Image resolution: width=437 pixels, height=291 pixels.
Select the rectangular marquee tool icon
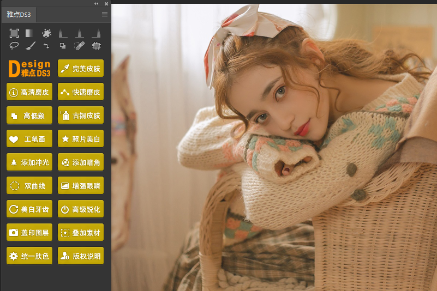[14, 33]
